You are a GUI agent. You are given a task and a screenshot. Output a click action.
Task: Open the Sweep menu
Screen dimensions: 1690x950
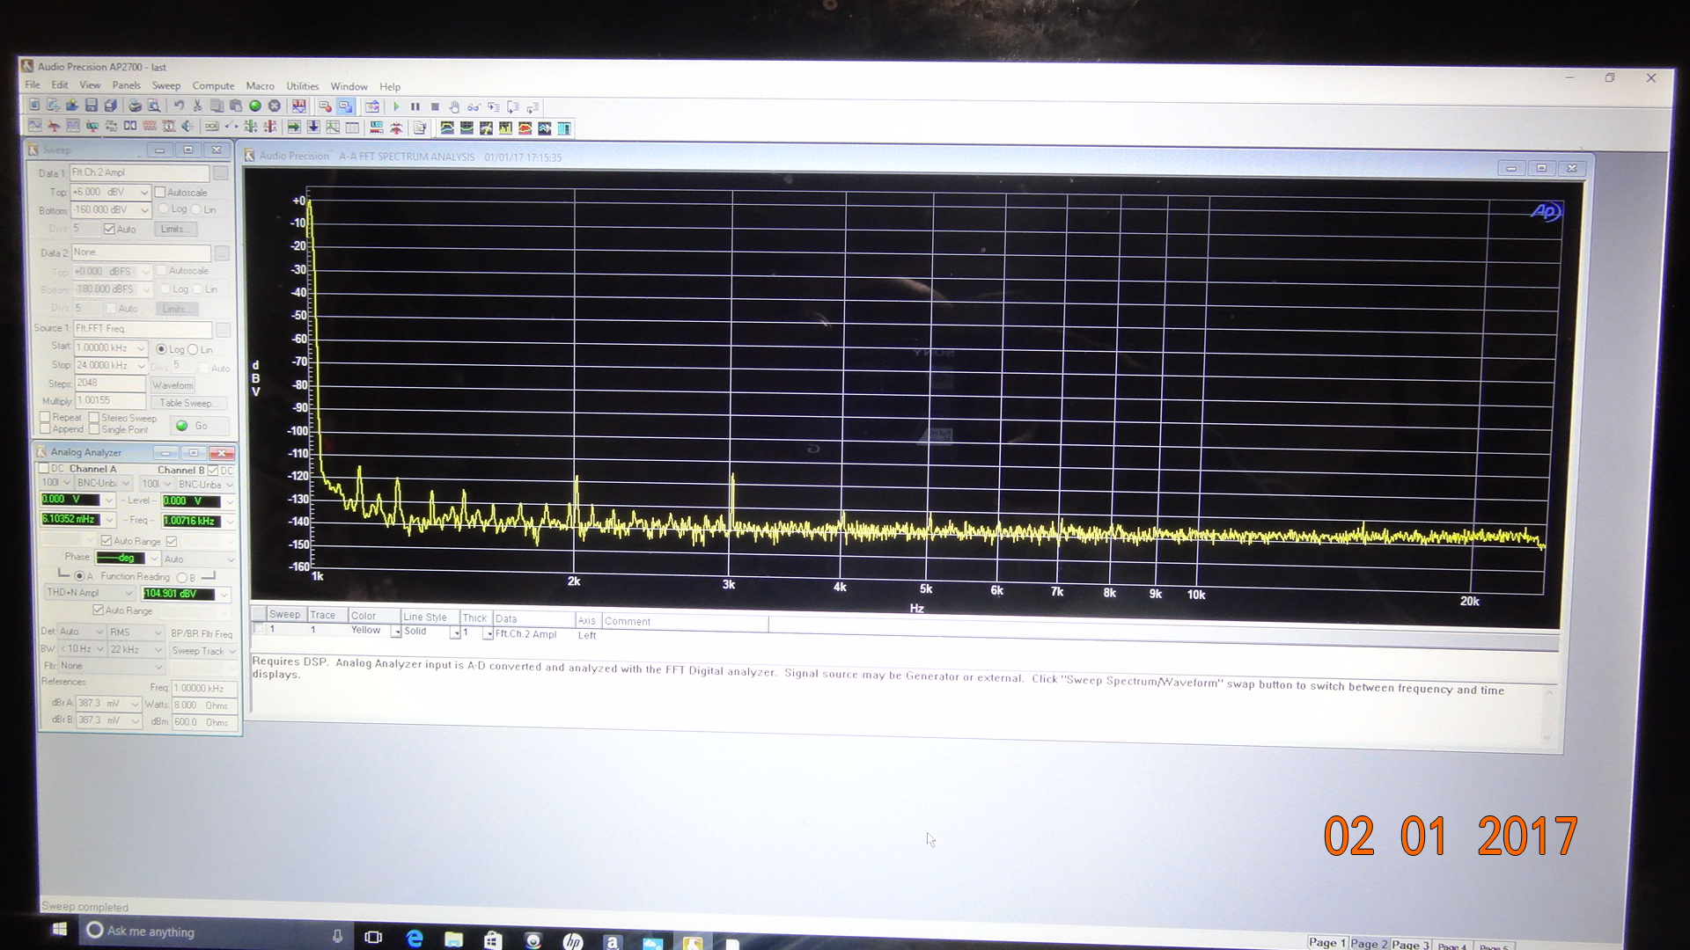pos(165,86)
